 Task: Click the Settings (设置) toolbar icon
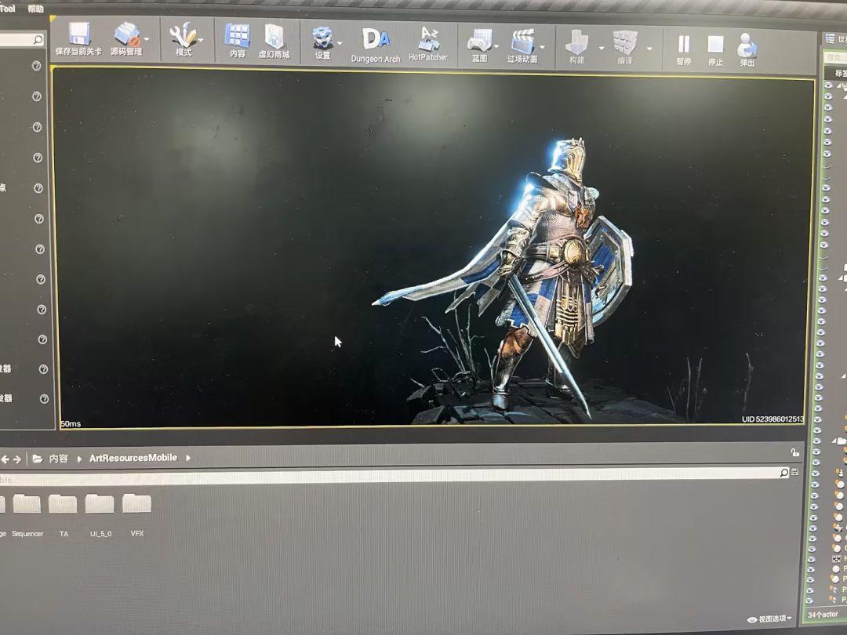tap(322, 42)
